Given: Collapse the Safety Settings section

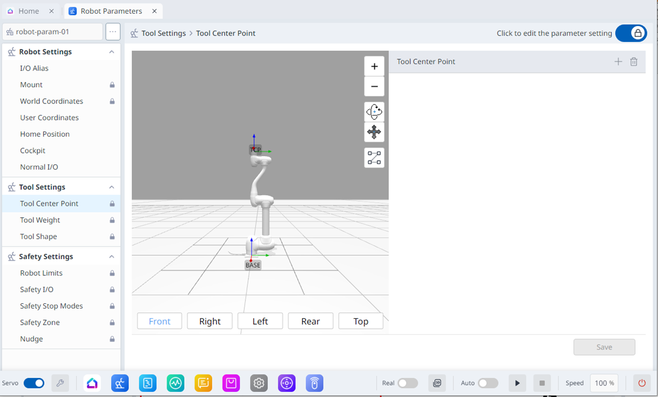Looking at the screenshot, I should point(112,256).
